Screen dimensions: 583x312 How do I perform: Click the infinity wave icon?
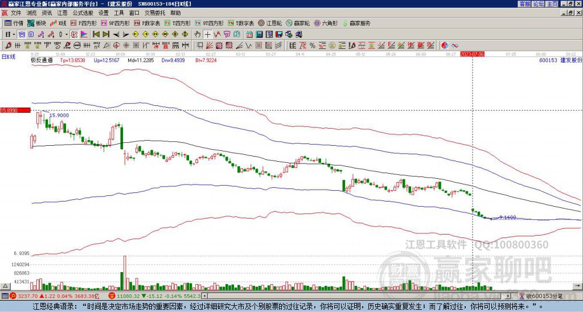click(x=455, y=46)
